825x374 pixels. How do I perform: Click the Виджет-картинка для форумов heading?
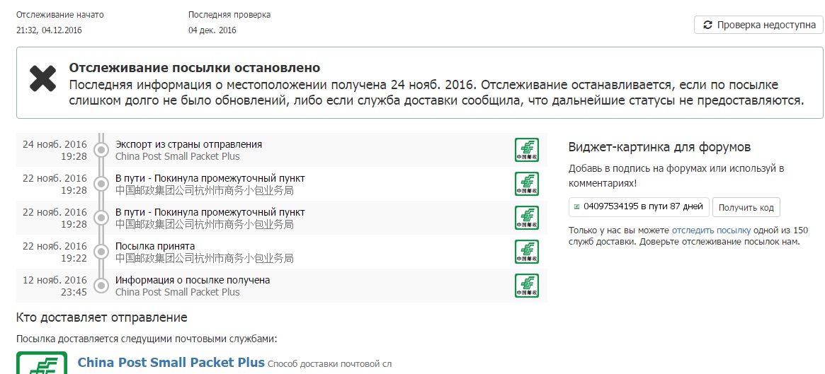pos(659,147)
